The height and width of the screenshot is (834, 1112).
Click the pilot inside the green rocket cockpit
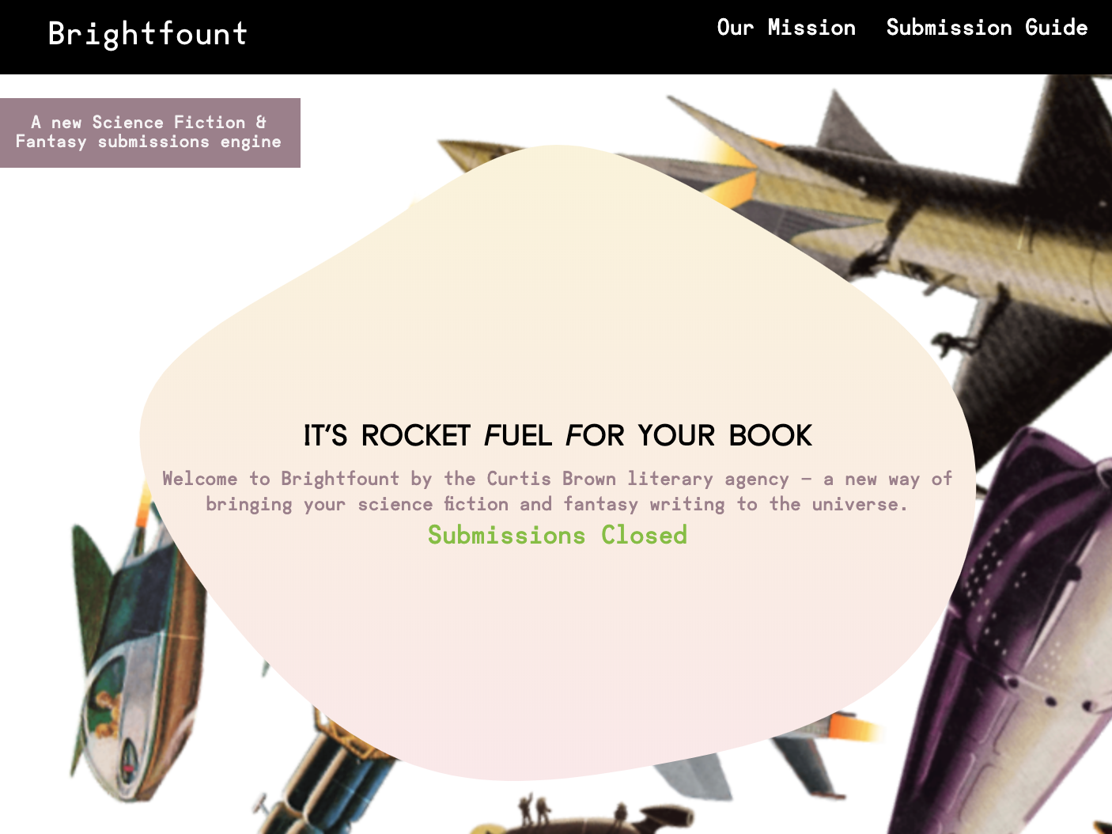point(105,710)
